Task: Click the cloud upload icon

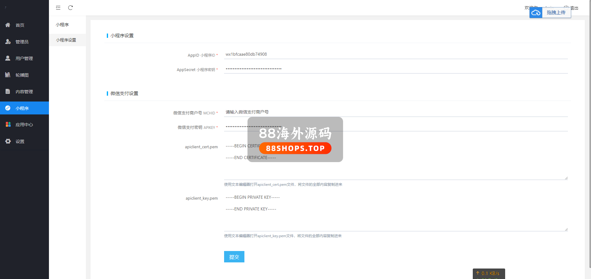Action: tap(536, 13)
